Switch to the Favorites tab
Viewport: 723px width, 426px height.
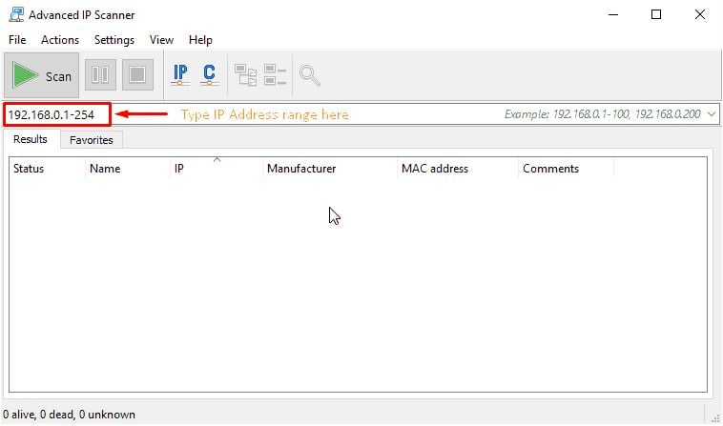pos(92,140)
